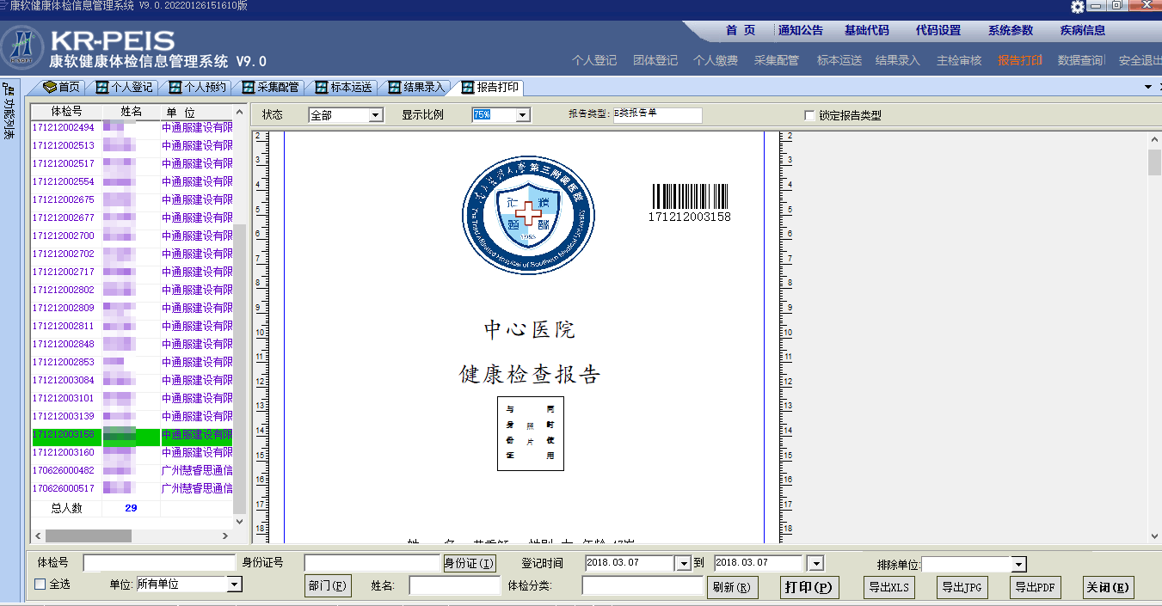This screenshot has width=1162, height=606.
Task: Click the icon on 采集配管 tab
Action: [x=248, y=88]
